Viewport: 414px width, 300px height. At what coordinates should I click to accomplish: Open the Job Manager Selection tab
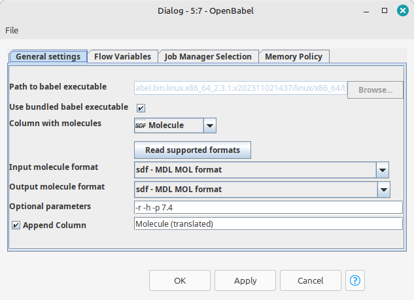pos(208,57)
